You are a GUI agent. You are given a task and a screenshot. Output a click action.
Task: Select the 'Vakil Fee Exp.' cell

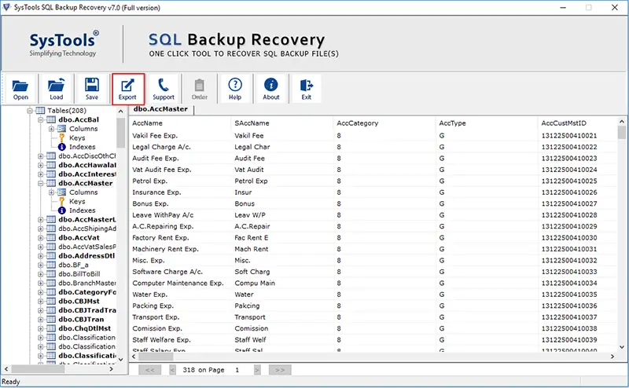(x=180, y=136)
